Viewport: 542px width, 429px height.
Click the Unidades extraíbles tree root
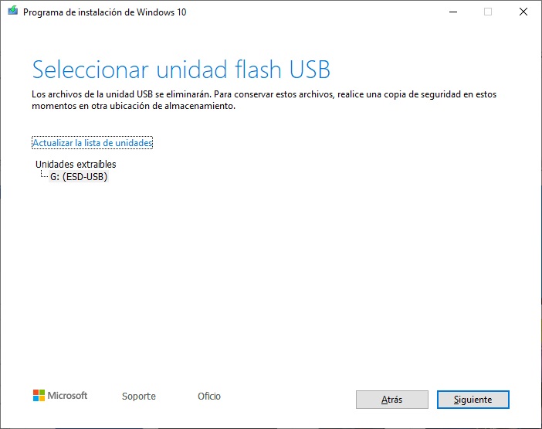(76, 164)
